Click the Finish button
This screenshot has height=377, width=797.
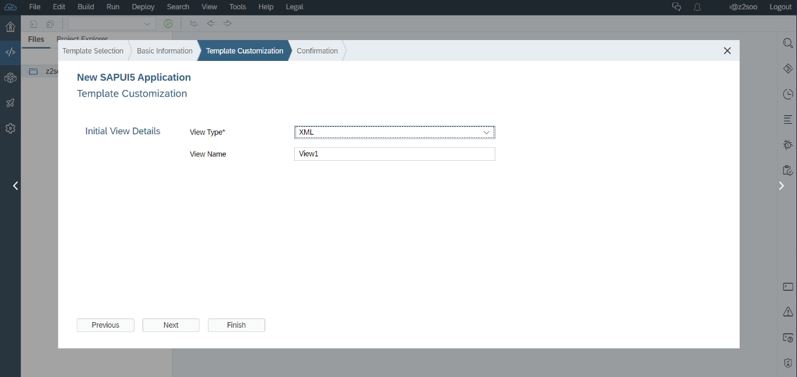[x=236, y=325]
